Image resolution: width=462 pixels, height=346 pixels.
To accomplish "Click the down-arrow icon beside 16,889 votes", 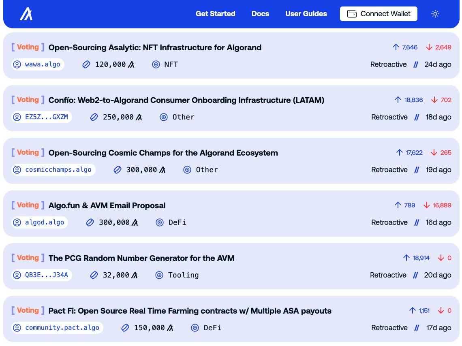I will pyautogui.click(x=427, y=205).
